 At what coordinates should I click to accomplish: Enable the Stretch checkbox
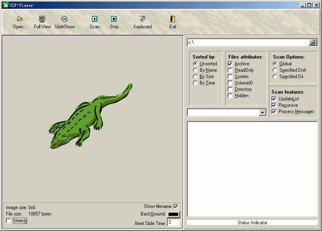pyautogui.click(x=9, y=221)
